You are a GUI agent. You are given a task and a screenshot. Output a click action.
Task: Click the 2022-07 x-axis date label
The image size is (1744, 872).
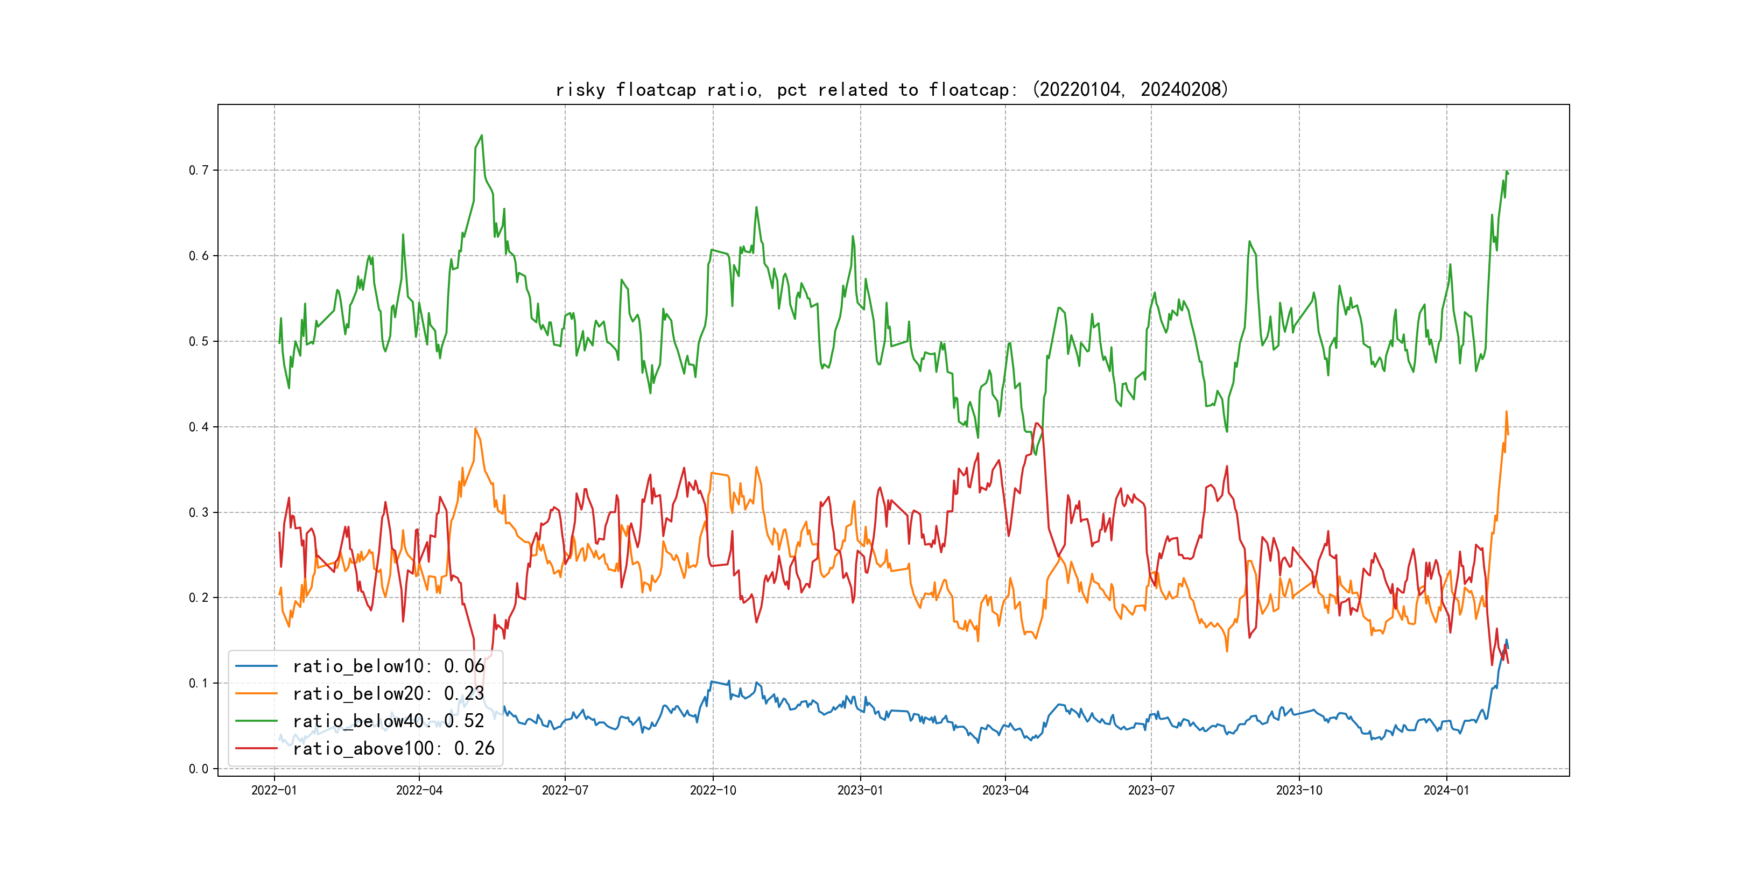click(565, 790)
